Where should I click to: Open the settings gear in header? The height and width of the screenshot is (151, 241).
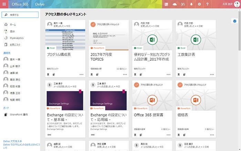[x=199, y=4]
